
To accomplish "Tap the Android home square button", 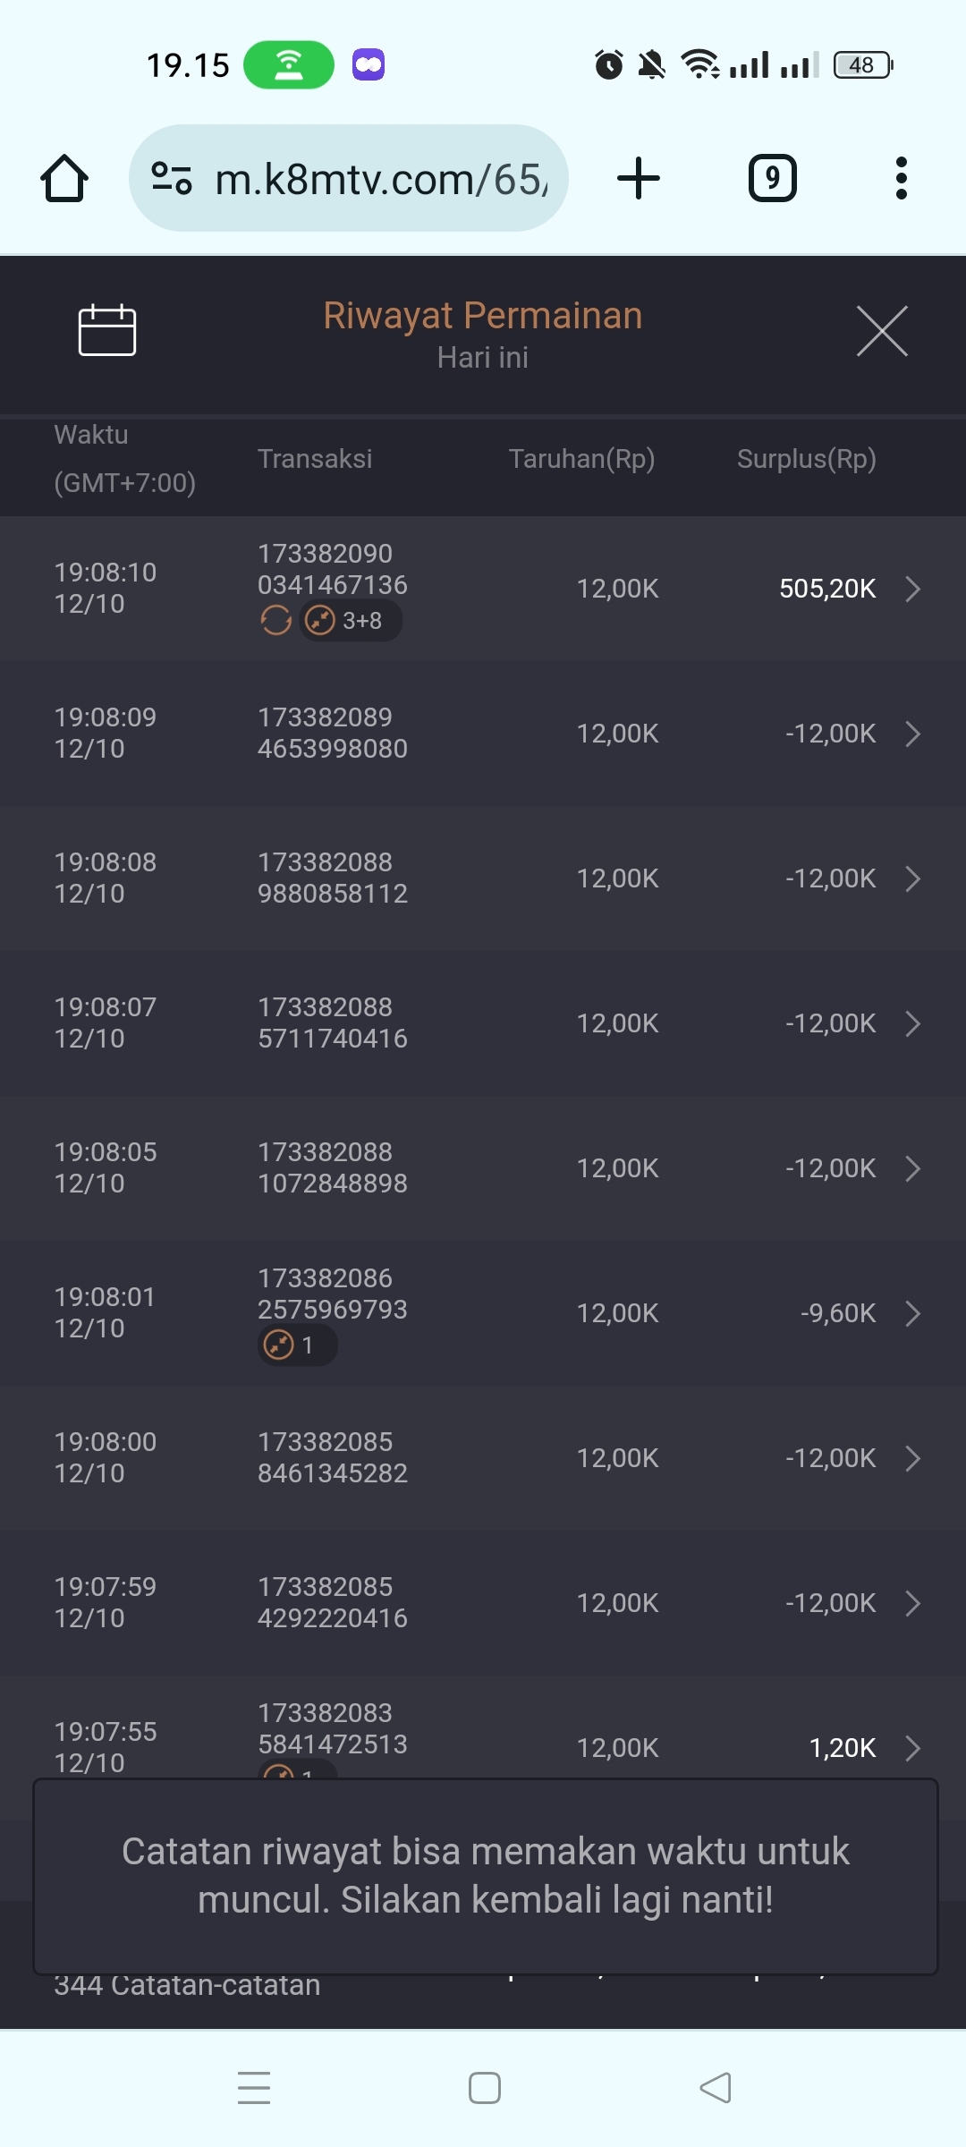I will click(x=484, y=2088).
